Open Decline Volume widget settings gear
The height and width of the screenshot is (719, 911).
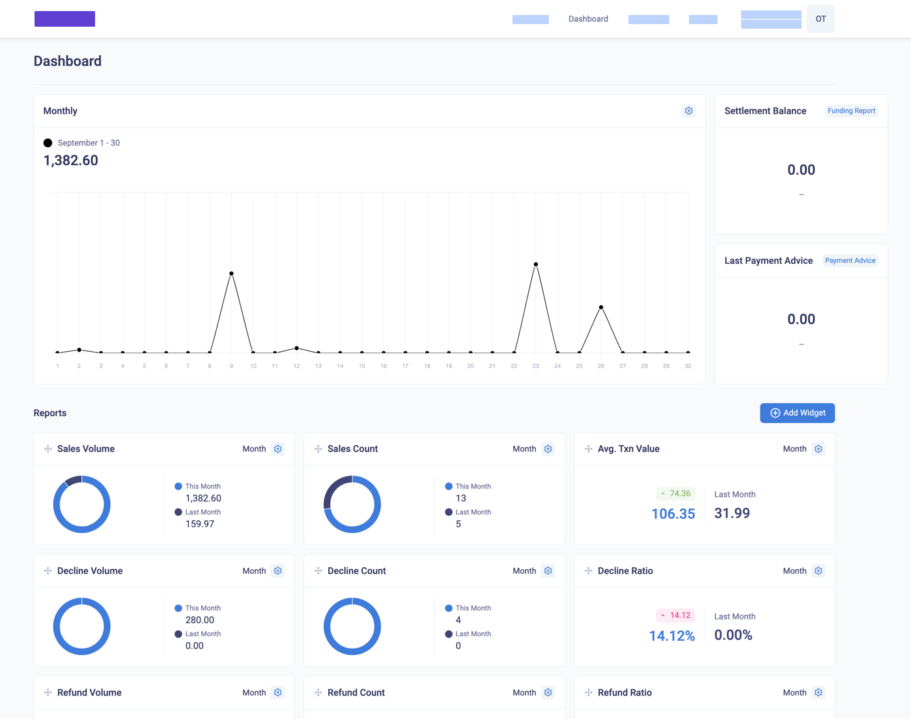point(278,571)
